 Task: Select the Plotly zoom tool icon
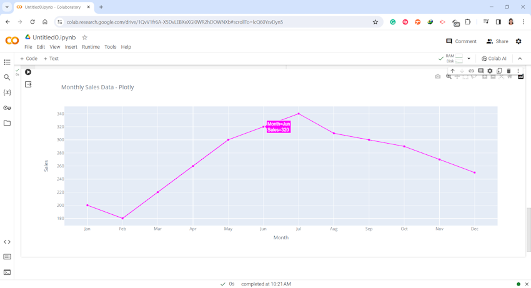pyautogui.click(x=449, y=77)
